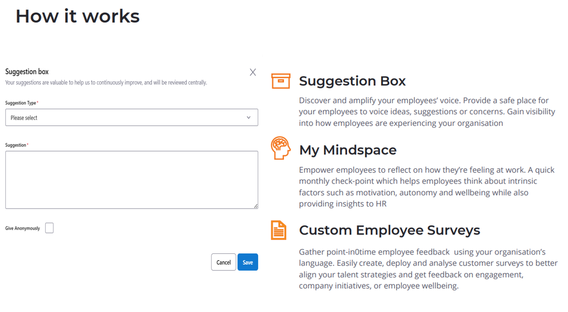Viewport: 568px width, 312px height.
Task: Click the How it works title
Action: click(x=78, y=16)
